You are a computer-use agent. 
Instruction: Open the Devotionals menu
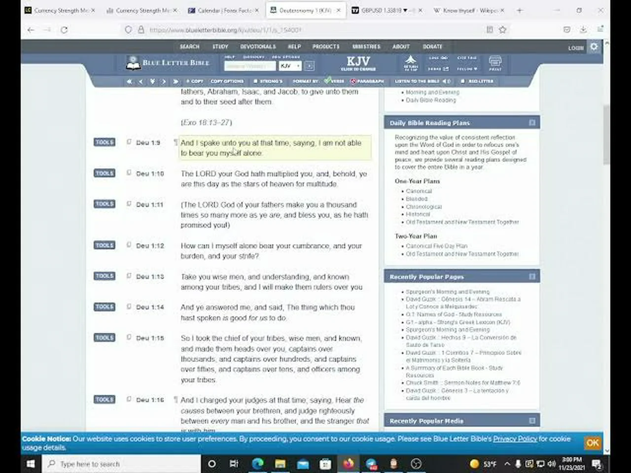pyautogui.click(x=258, y=46)
